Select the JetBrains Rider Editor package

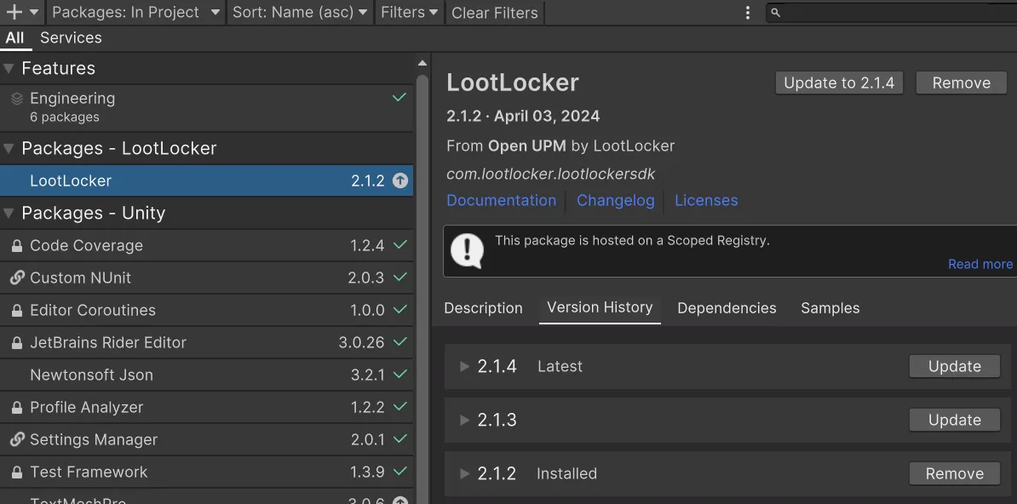pyautogui.click(x=206, y=342)
